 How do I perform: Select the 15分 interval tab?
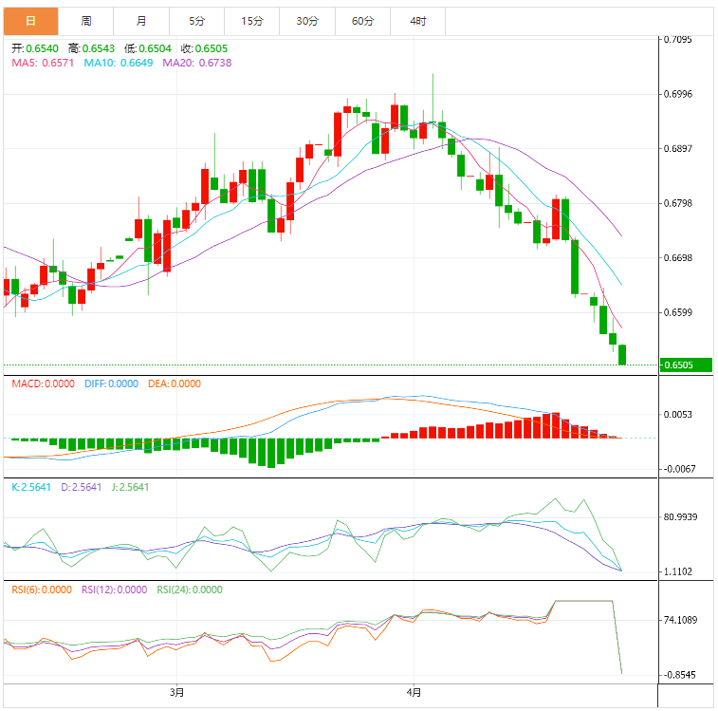[x=252, y=20]
